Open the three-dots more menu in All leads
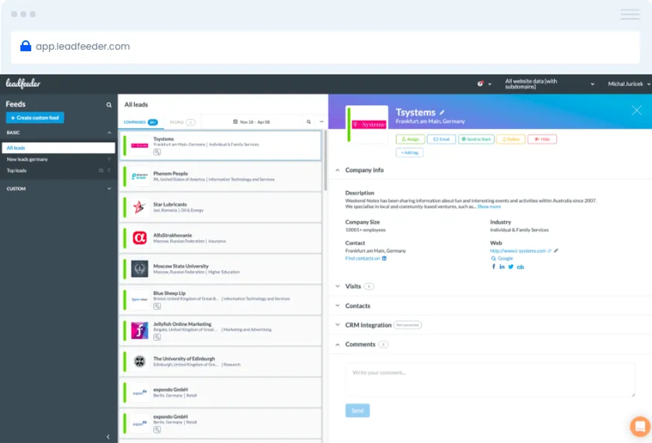The height and width of the screenshot is (443, 652). [321, 122]
